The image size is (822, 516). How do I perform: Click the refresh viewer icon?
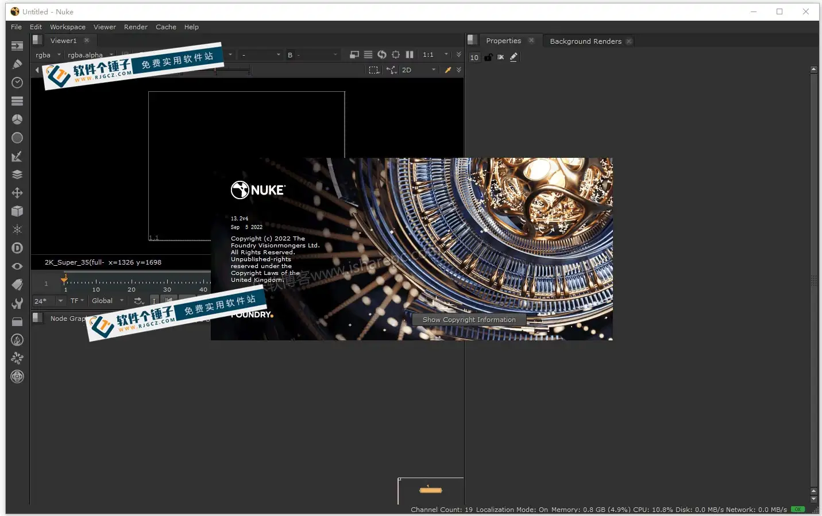(382, 55)
